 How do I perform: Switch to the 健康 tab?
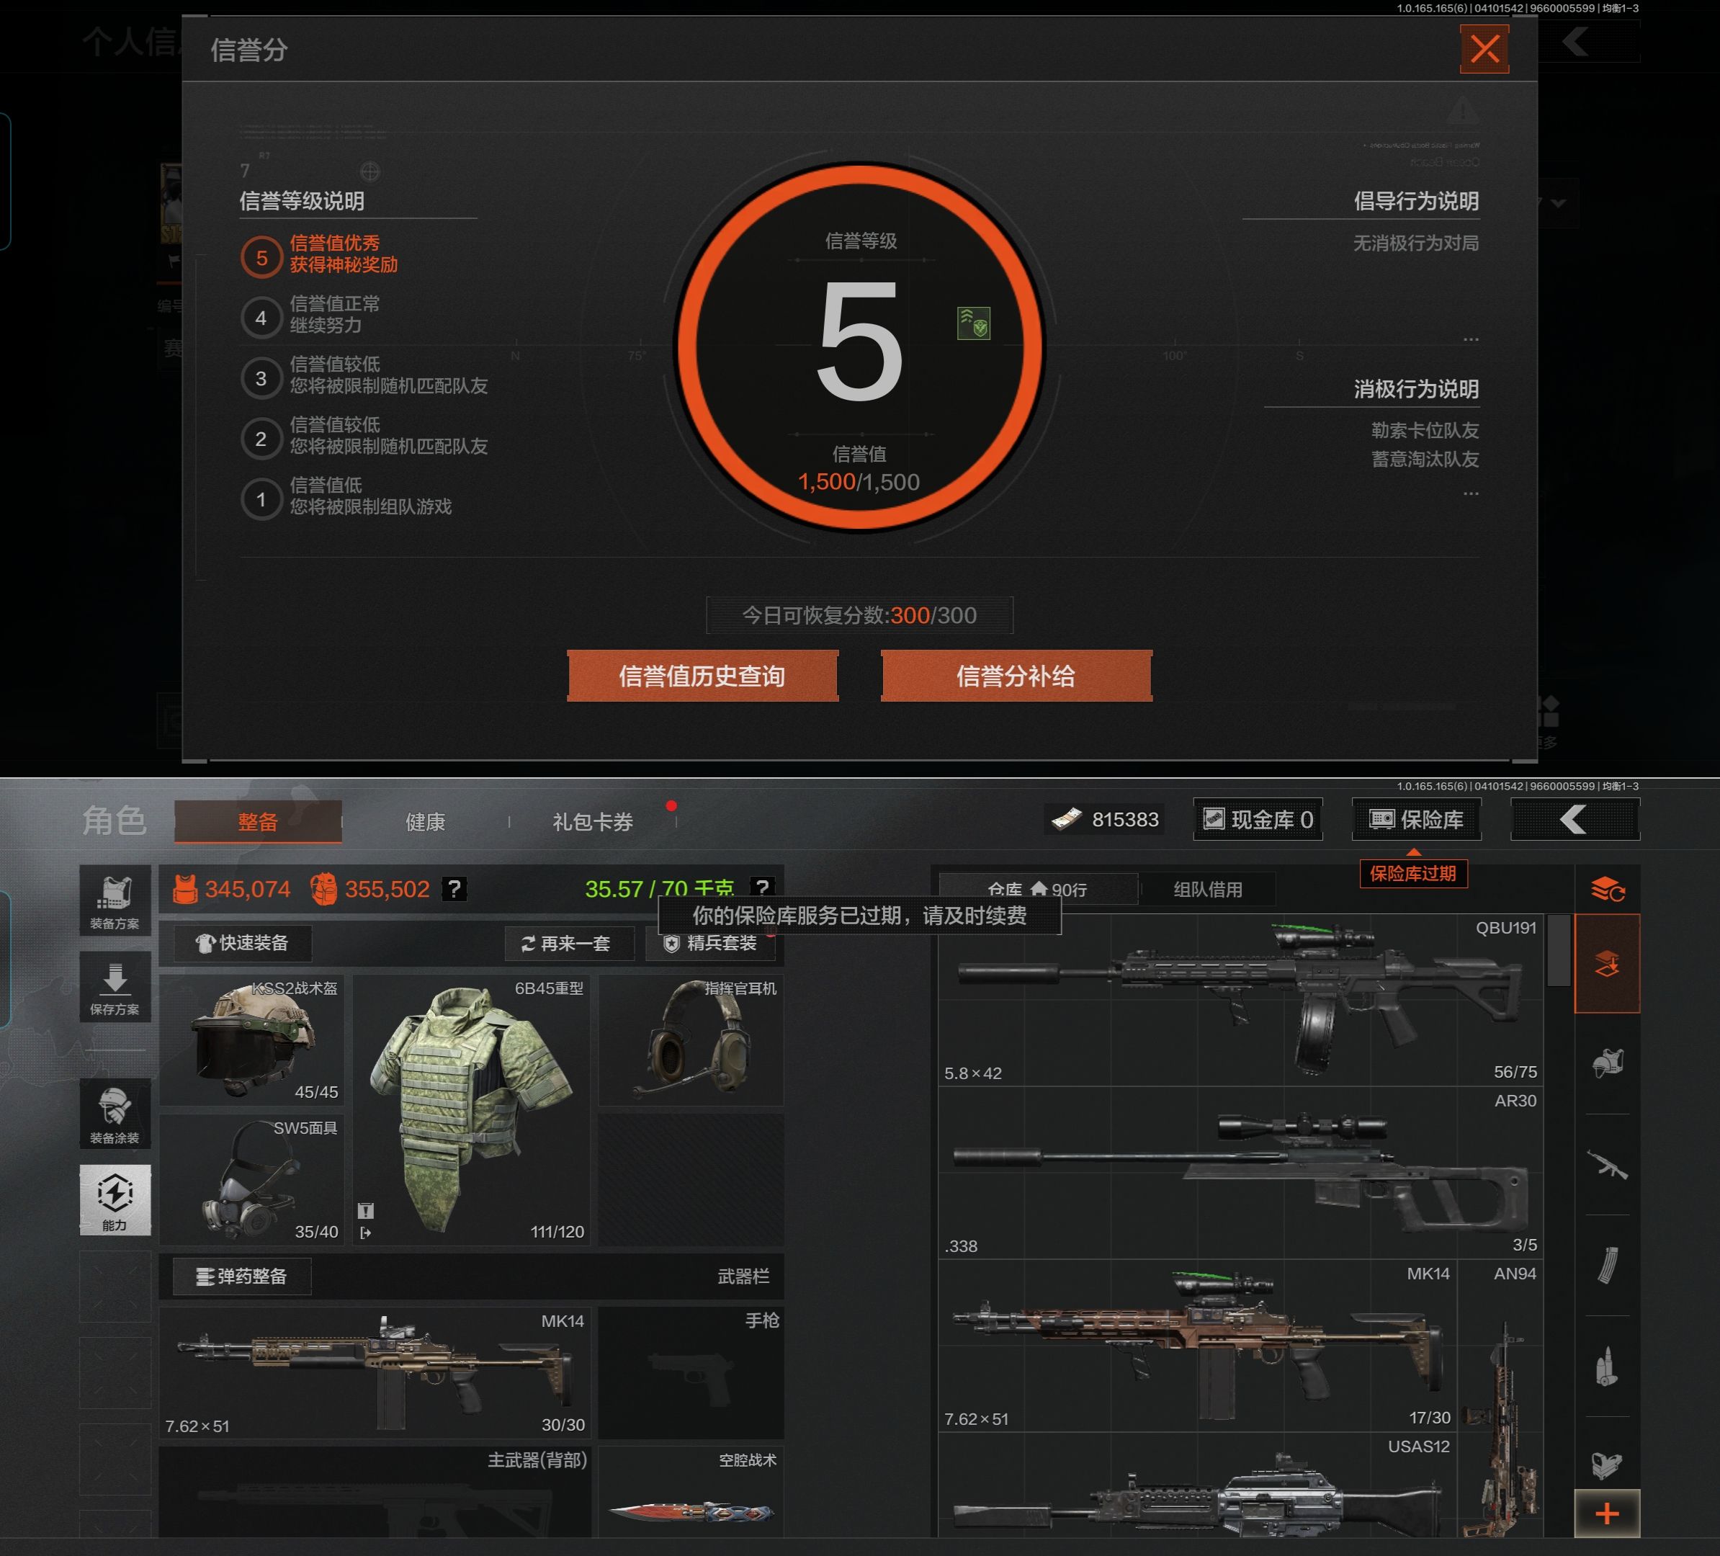pyautogui.click(x=425, y=821)
